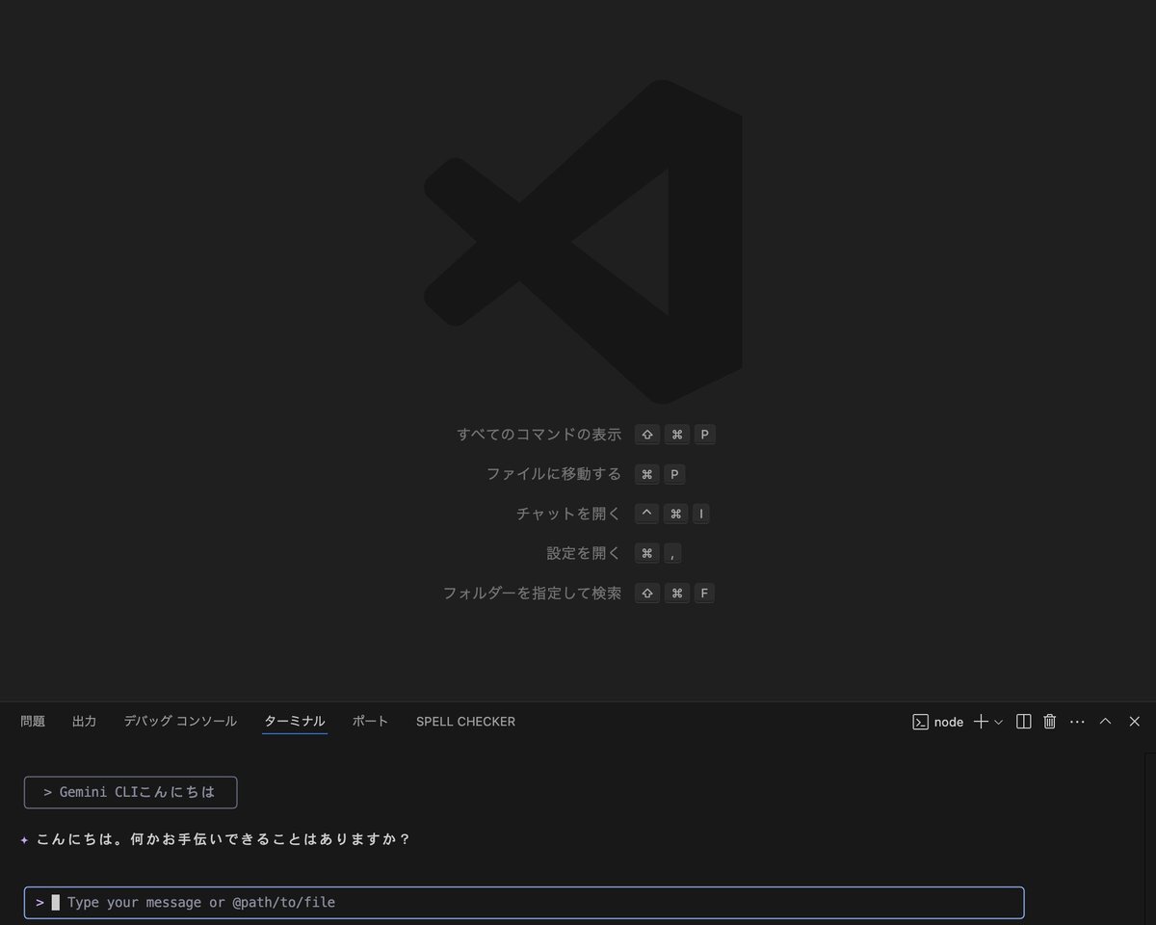Split the terminal pane
Viewport: 1156px width, 925px height.
pyautogui.click(x=1024, y=722)
